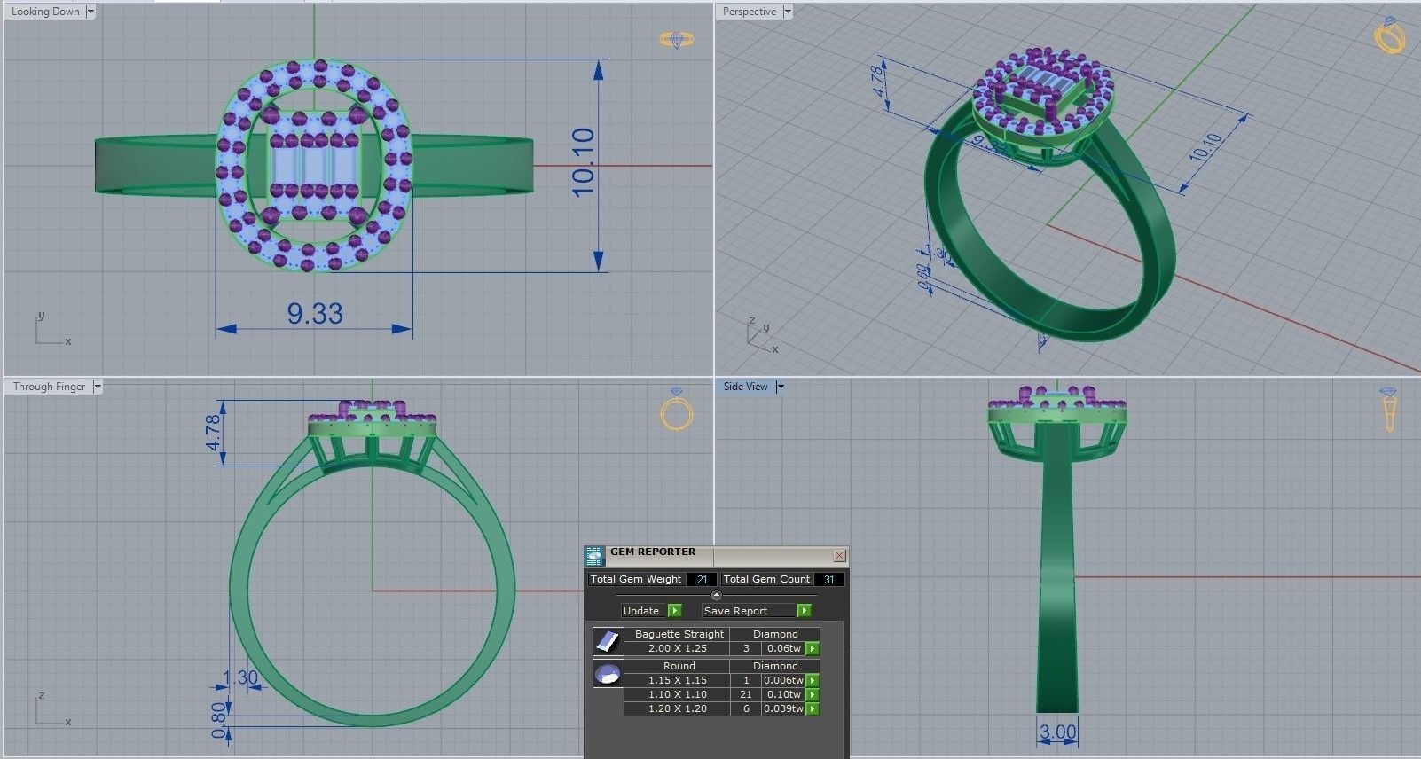Click the 4.78 dimension in Through Finger view
The width and height of the screenshot is (1421, 759).
coord(214,433)
